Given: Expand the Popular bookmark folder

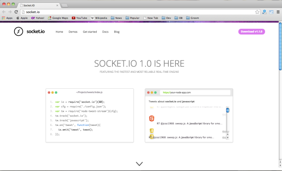Looking at the screenshot, I should (x=133, y=18).
